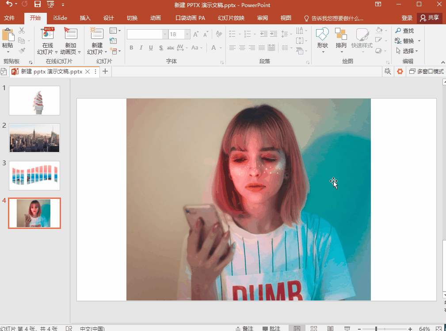
Task: Open the font size dropdown arrow
Action: click(x=187, y=34)
